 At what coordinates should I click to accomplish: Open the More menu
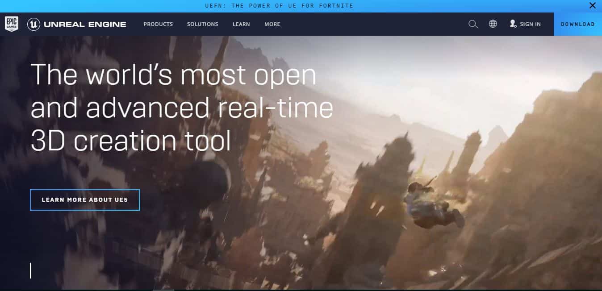[272, 24]
